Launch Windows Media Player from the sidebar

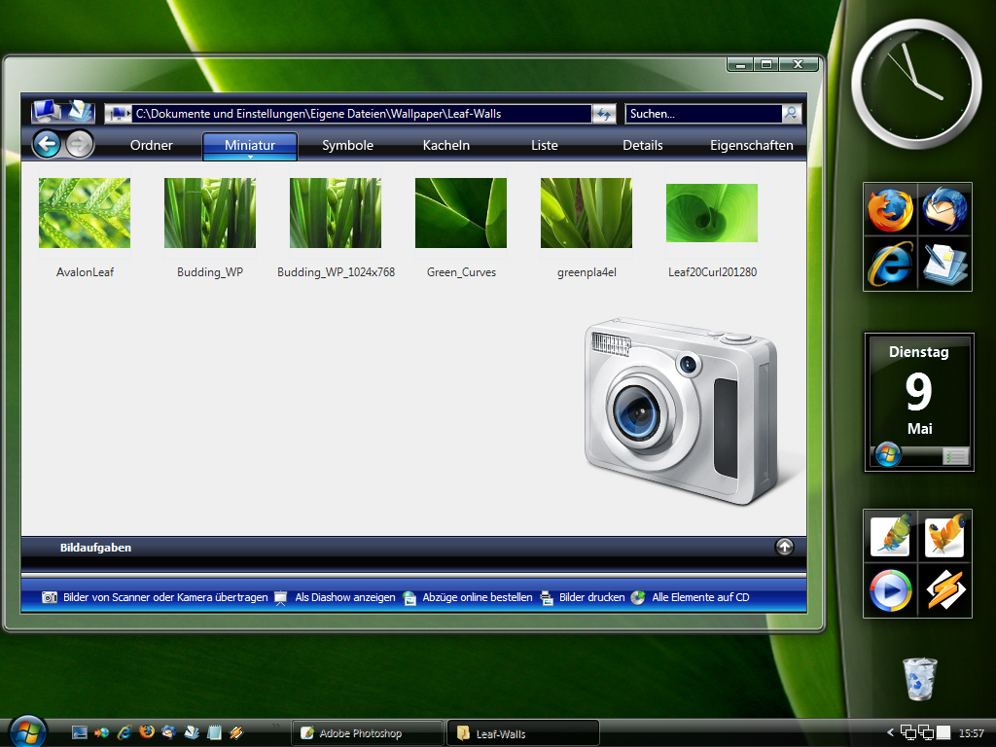[x=891, y=590]
